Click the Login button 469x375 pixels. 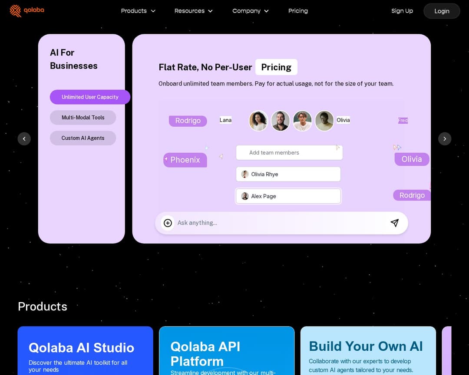442,11
